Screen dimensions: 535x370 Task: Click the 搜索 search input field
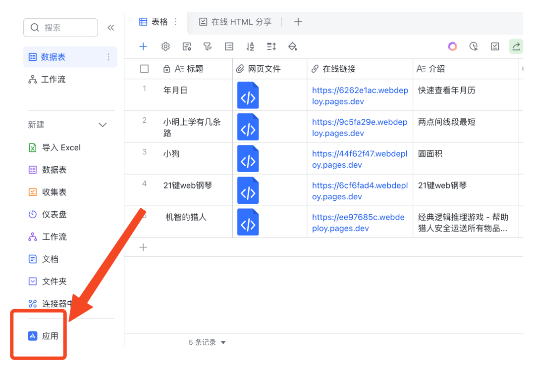click(60, 28)
